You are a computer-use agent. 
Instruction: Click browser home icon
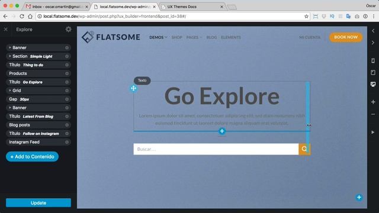click(30, 16)
